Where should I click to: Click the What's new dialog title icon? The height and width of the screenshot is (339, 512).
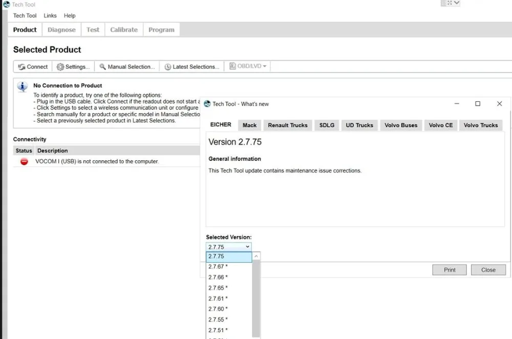click(x=207, y=104)
